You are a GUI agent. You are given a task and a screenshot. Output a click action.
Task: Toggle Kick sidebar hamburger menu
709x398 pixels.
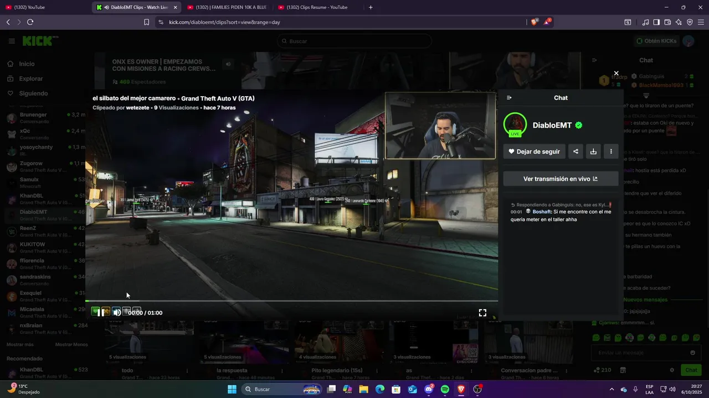tap(12, 41)
